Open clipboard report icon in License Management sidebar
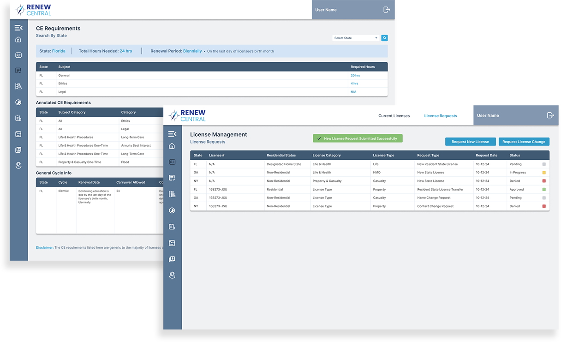Image resolution: width=561 pixels, height=342 pixels. point(172,227)
